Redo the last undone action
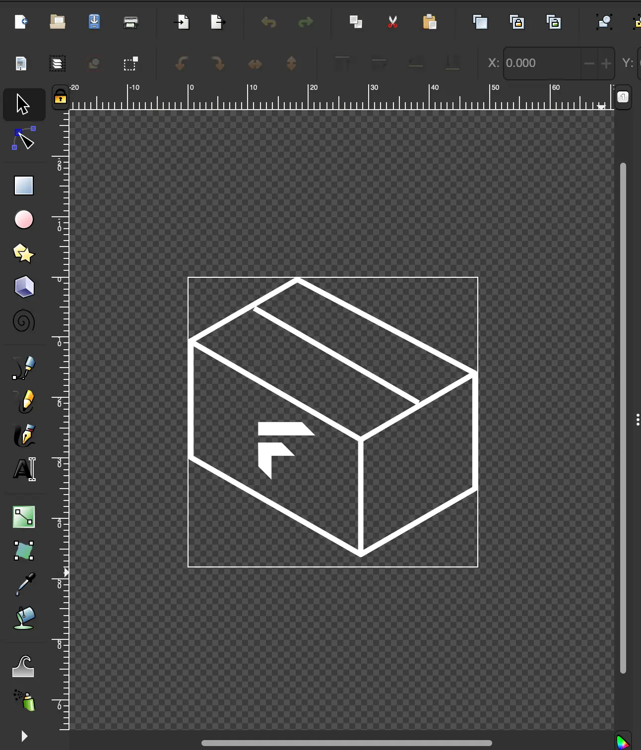641x750 pixels. tap(306, 22)
